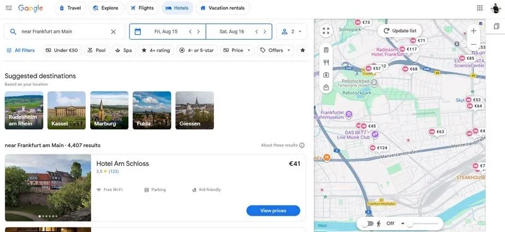This screenshot has width=505, height=232.
Task: Open the guests count dropdown
Action: [x=292, y=32]
